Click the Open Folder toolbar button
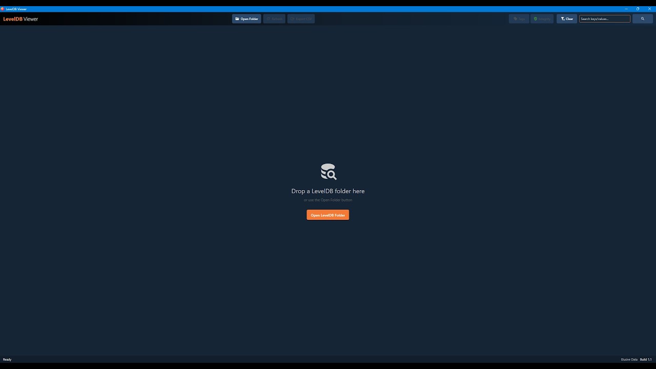656x369 pixels. point(247,19)
